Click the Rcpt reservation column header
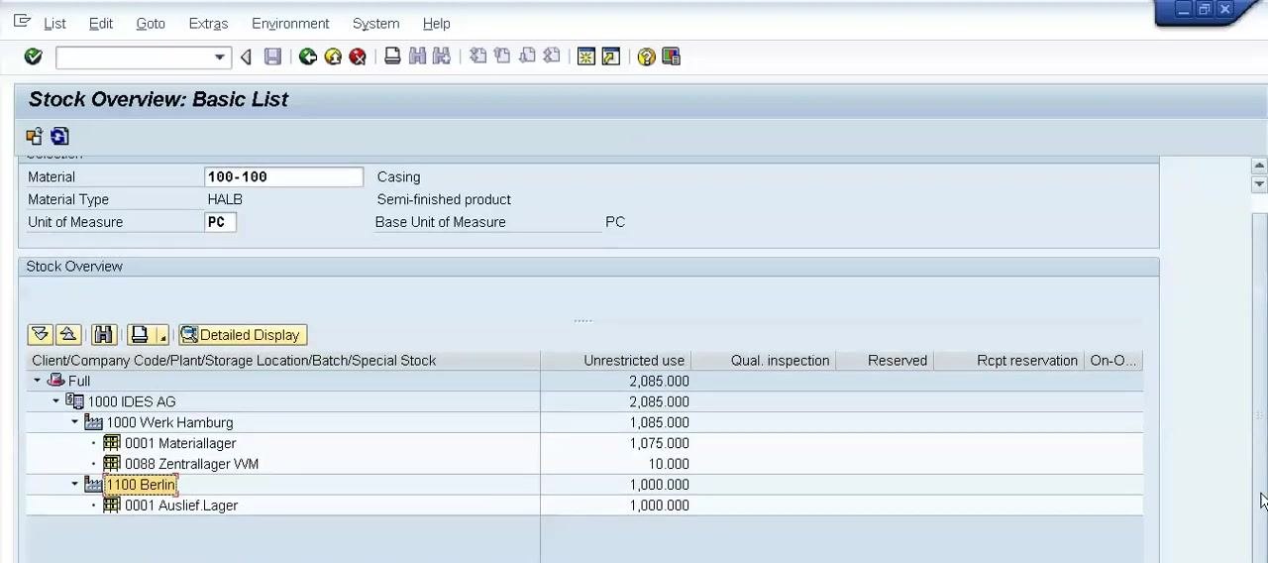1268x563 pixels. click(x=1009, y=361)
